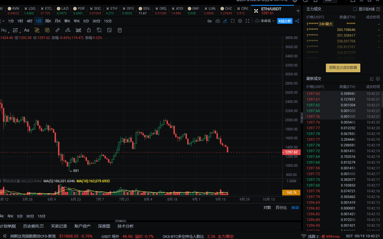Select the 1日 timeframe

point(38,21)
